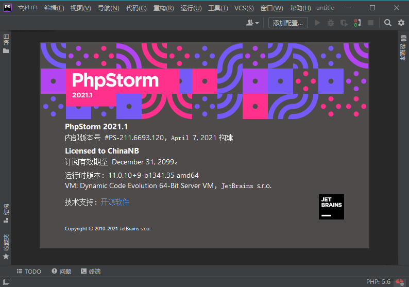Viewport: 409px width, 287px height.
Task: Click the JetBrains logo in About dialog
Action: pos(331,207)
